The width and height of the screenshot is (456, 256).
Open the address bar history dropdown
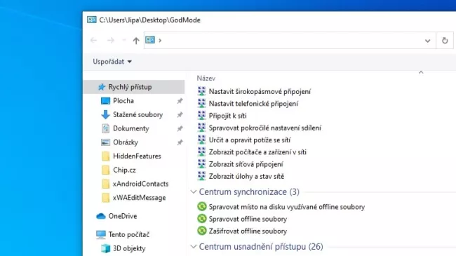click(427, 41)
